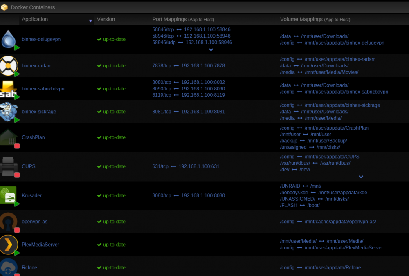Viewport: 409px width, 276px height.
Task: Click volume mapping /FLASH to /boot/
Action: [x=300, y=205]
